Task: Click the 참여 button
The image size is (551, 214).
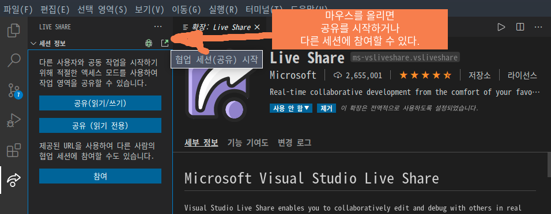Action: [x=100, y=176]
